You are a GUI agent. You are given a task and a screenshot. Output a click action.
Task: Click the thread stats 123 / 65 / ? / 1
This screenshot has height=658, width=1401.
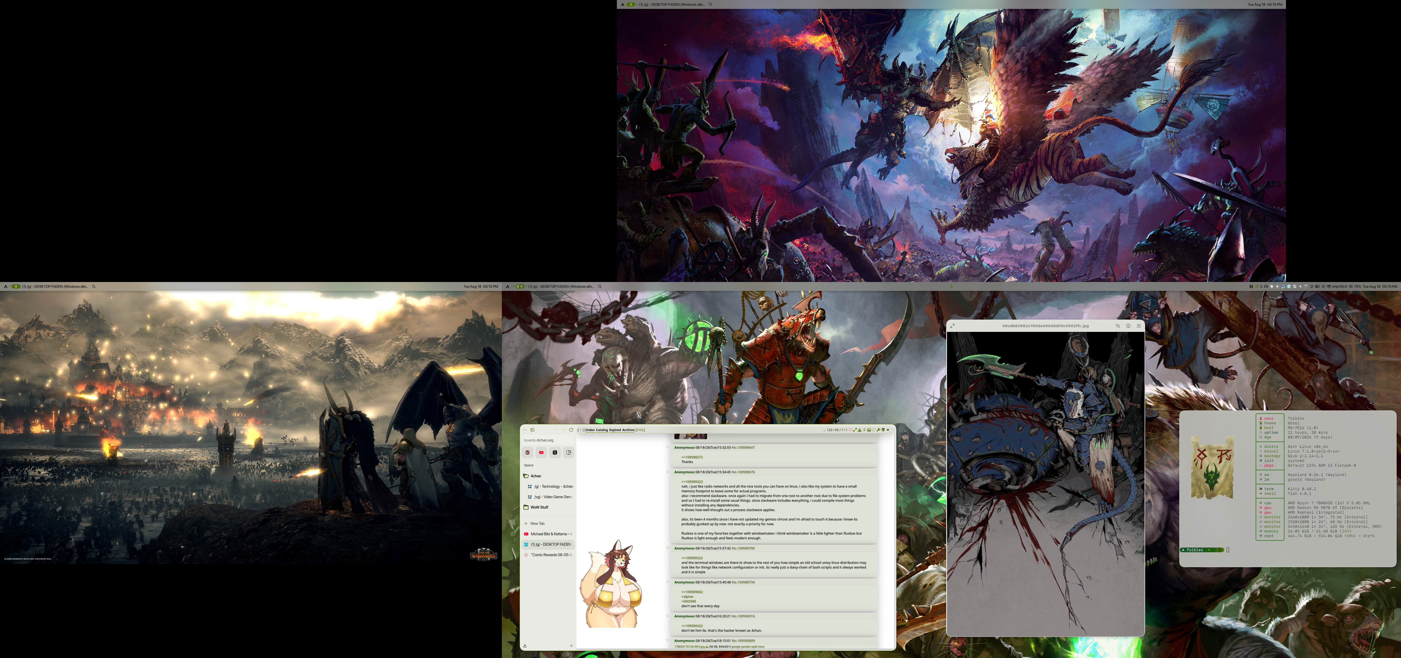pyautogui.click(x=837, y=430)
